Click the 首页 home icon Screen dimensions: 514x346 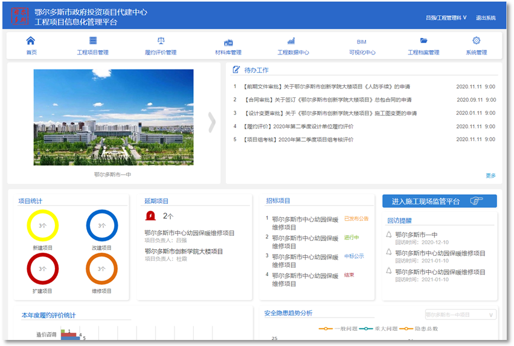[31, 41]
